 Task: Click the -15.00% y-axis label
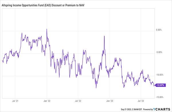(x=160, y=97)
